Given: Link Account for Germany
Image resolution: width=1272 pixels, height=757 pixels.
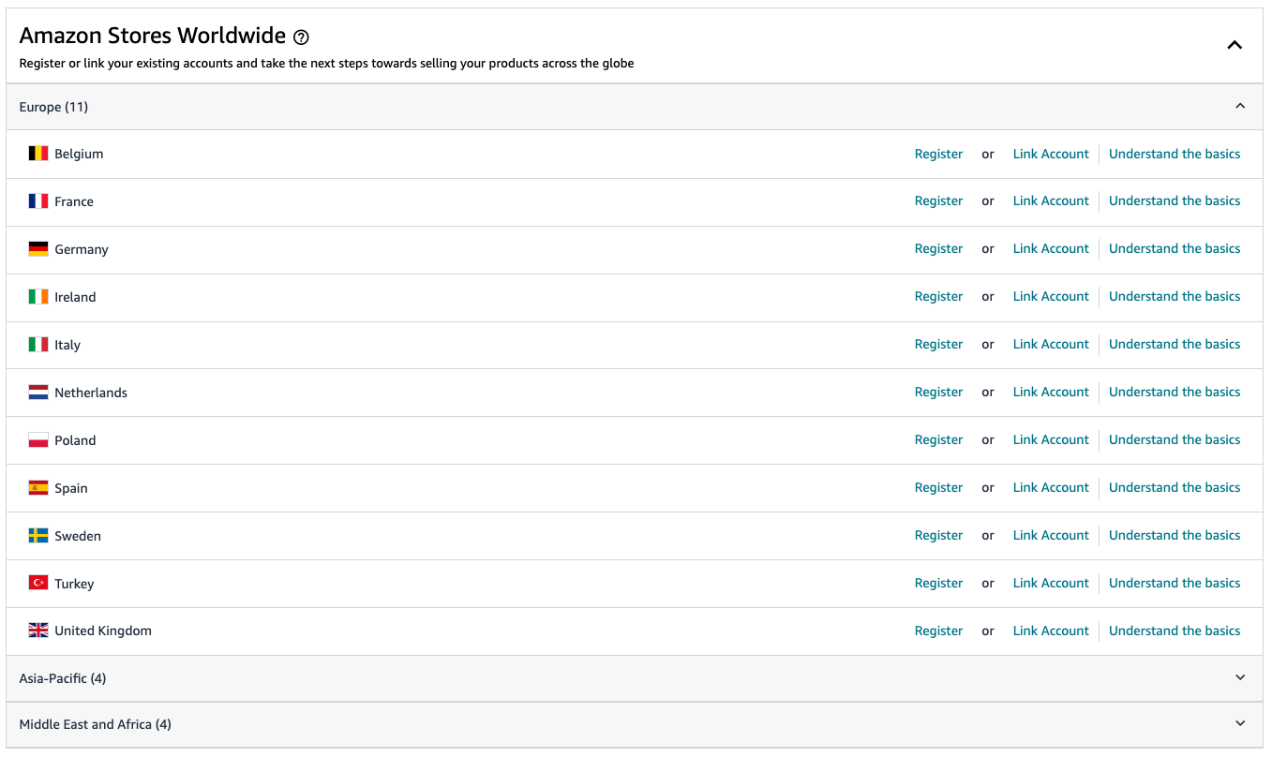Looking at the screenshot, I should [x=1051, y=248].
